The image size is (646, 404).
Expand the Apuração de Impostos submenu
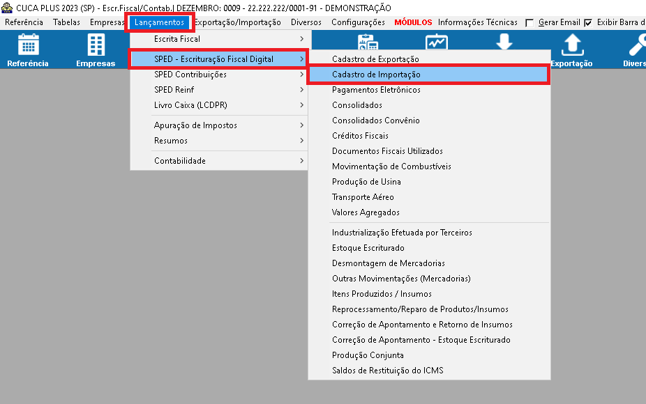(x=219, y=125)
